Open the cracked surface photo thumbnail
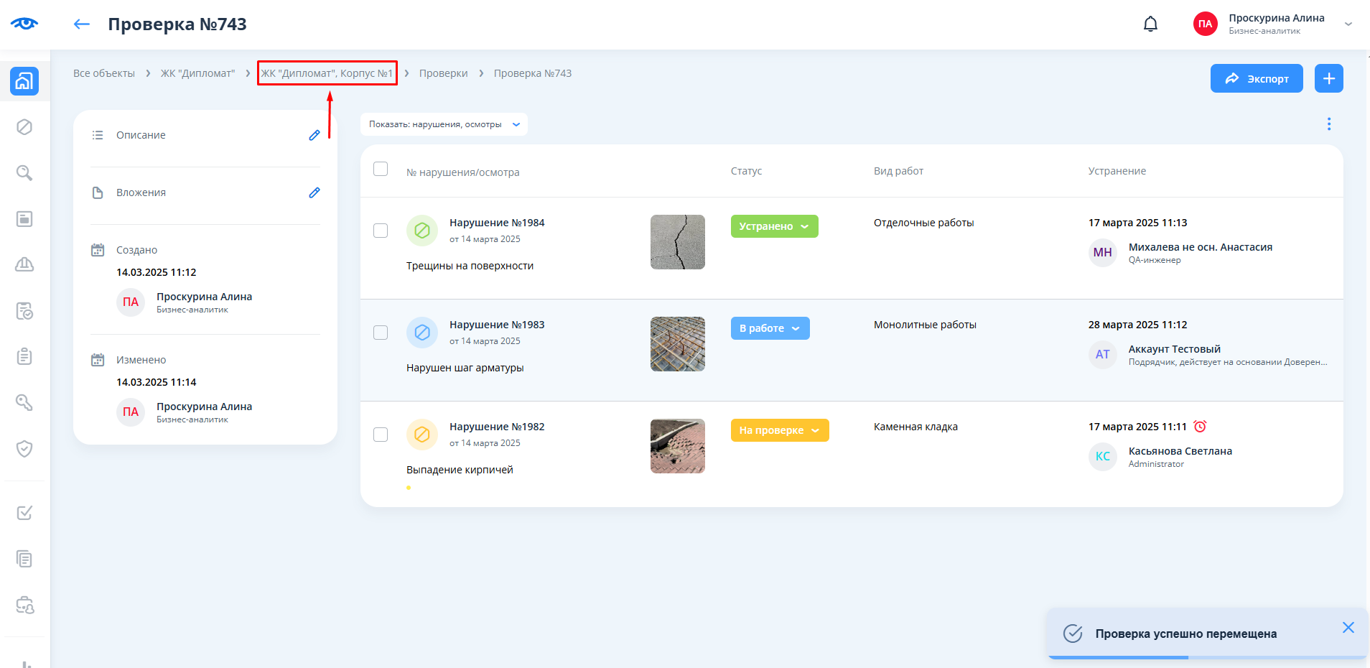The width and height of the screenshot is (1370, 668). [677, 242]
